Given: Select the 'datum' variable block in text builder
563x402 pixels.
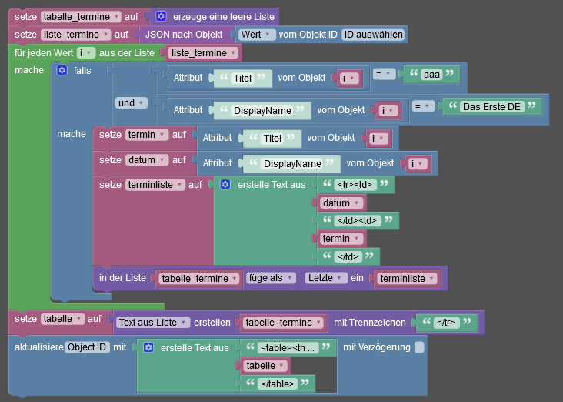Looking at the screenshot, I should 341,203.
